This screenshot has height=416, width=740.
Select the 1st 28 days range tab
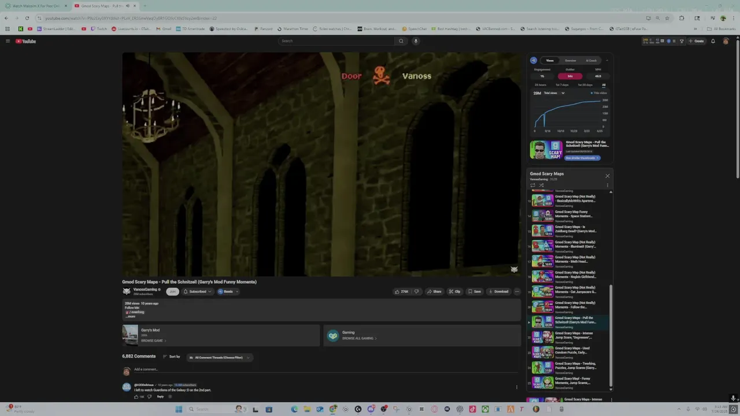click(585, 85)
